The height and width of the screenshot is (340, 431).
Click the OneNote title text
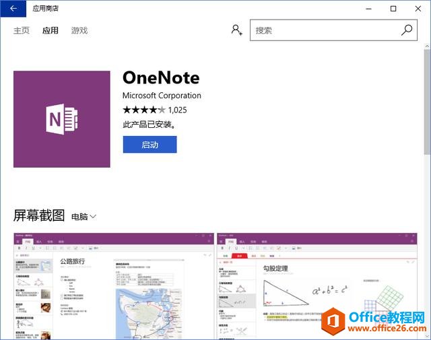(x=161, y=78)
